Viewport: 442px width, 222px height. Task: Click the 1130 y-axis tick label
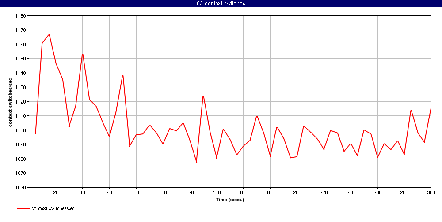(x=21, y=87)
